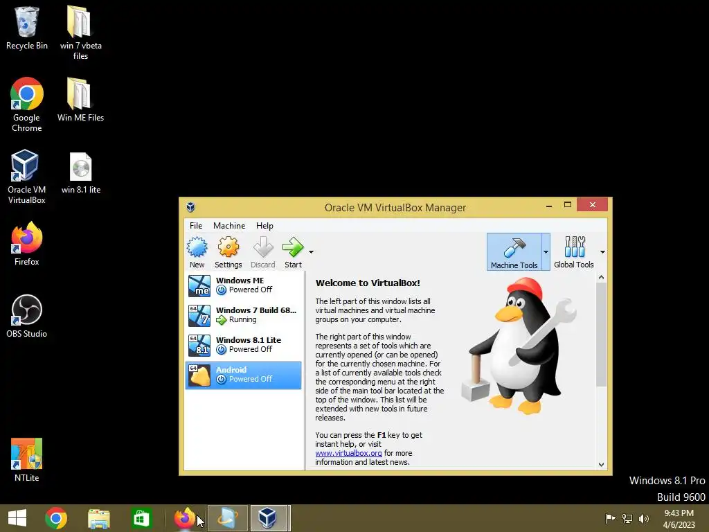Expand Global Tools dropdown arrow

pyautogui.click(x=602, y=252)
